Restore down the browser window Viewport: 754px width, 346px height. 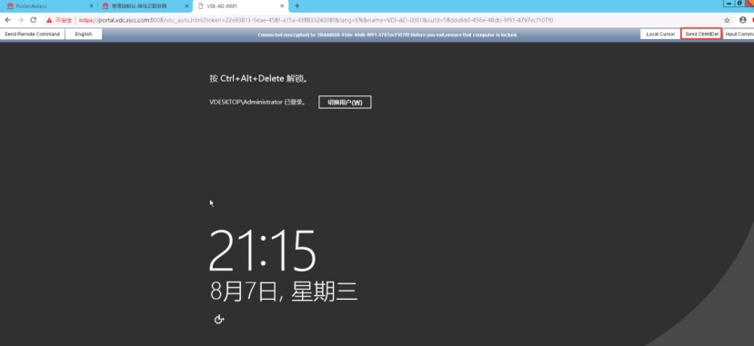pos(740,3)
